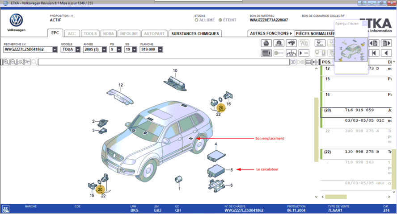Image resolution: width=397 pixels, height=214 pixels.
Task: Click the illustration search input field
Action: tap(164, 62)
